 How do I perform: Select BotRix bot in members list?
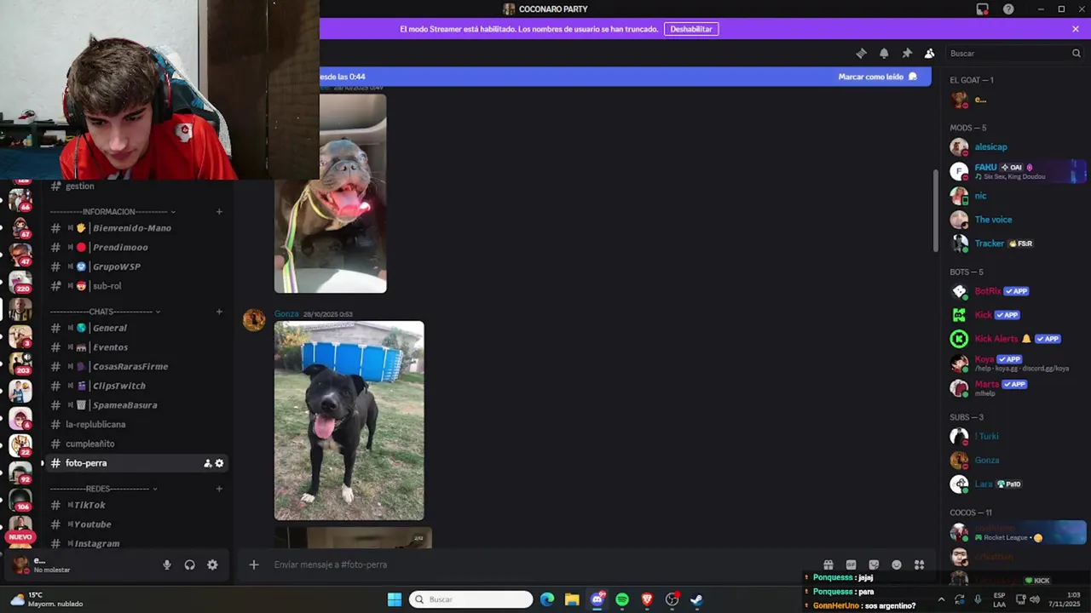point(1014,291)
